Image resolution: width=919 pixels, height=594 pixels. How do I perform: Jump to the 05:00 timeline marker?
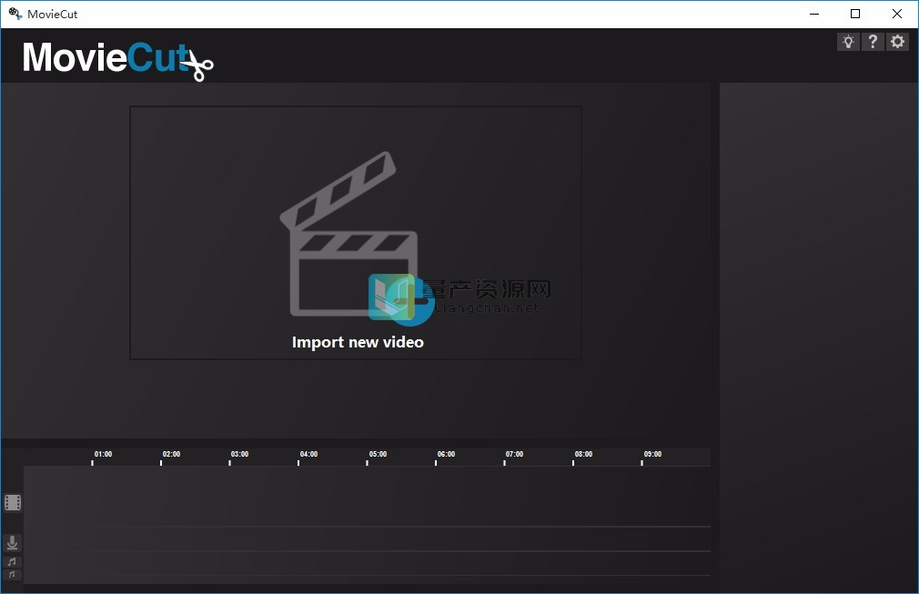(x=378, y=454)
